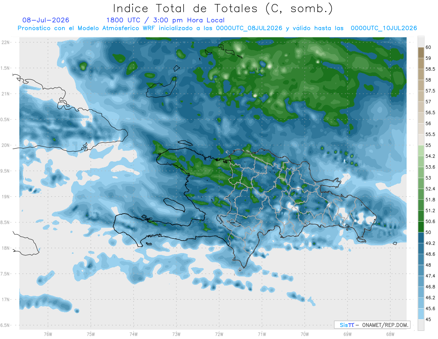Click the "75W" longitude label
This screenshot has width=438, height=339.
(x=91, y=334)
